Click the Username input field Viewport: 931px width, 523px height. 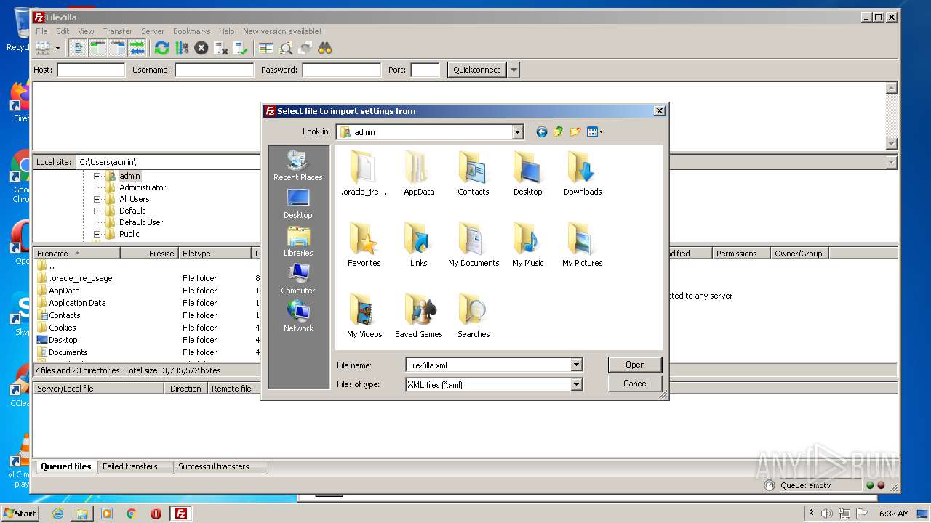tap(214, 70)
